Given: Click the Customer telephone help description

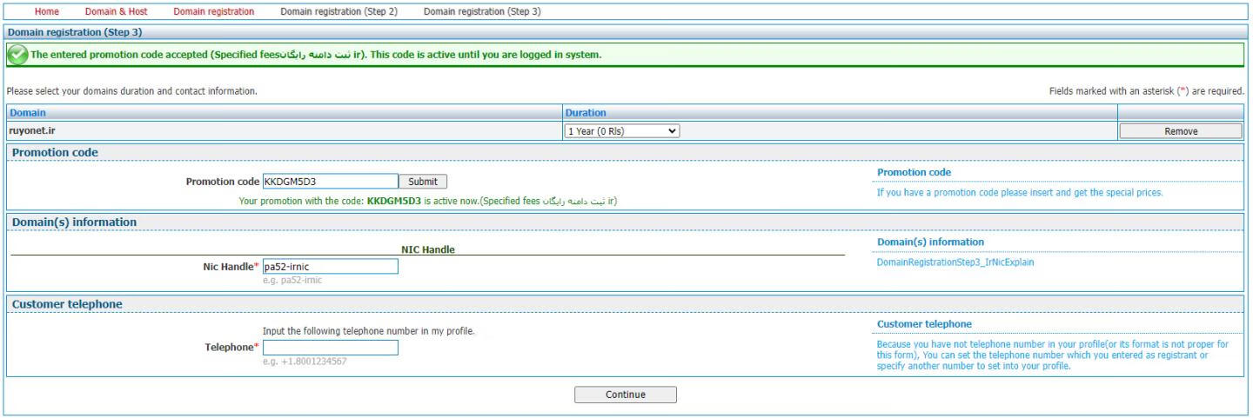Looking at the screenshot, I should coord(1052,355).
